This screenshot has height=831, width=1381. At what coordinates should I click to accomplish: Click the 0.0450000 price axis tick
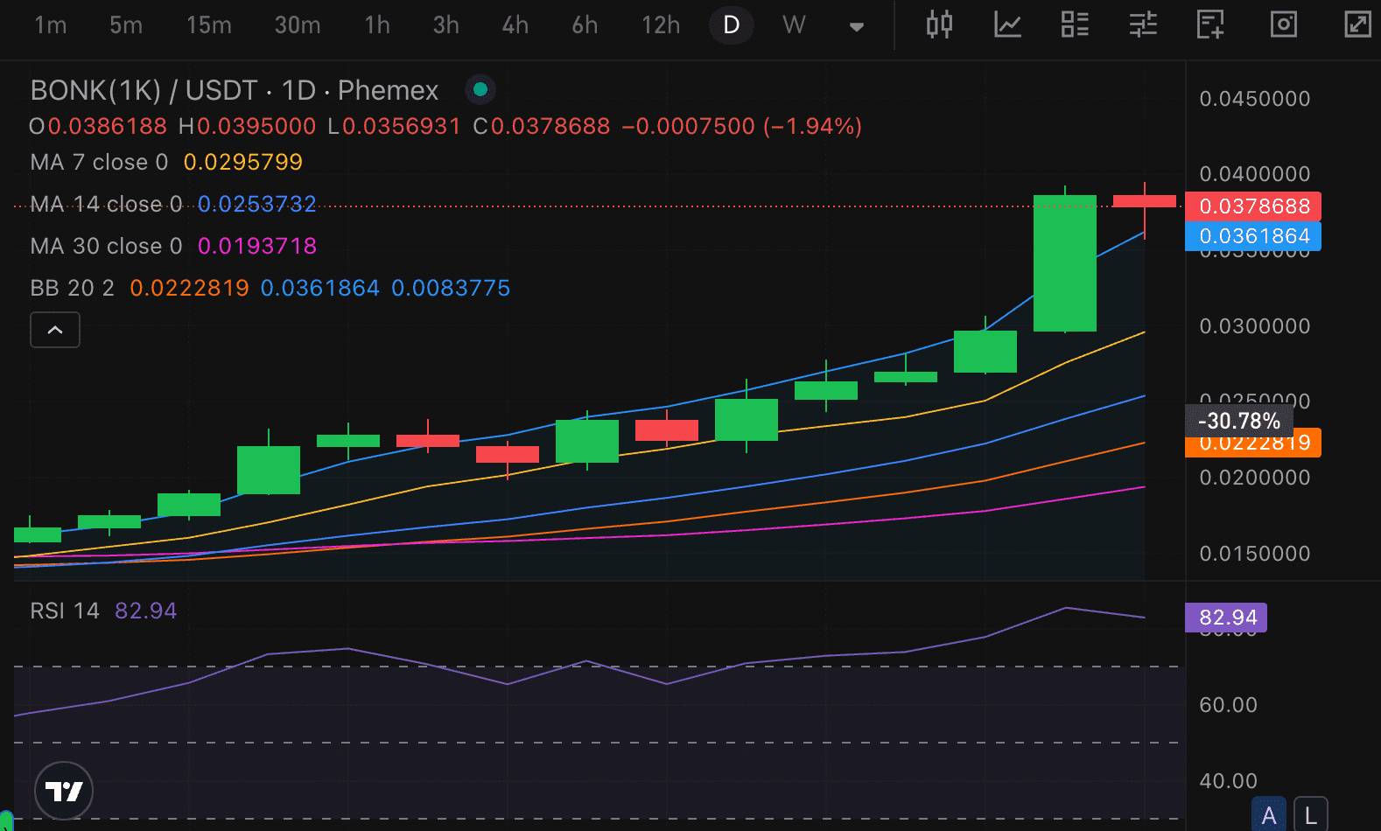(1255, 99)
